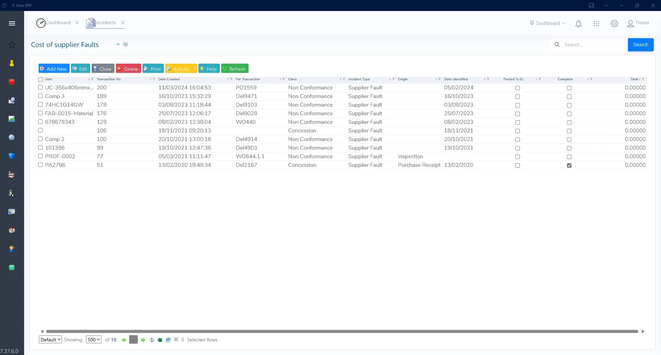The width and height of the screenshot is (661, 355).
Task: Go to previous page with green arrow
Action: point(124,340)
